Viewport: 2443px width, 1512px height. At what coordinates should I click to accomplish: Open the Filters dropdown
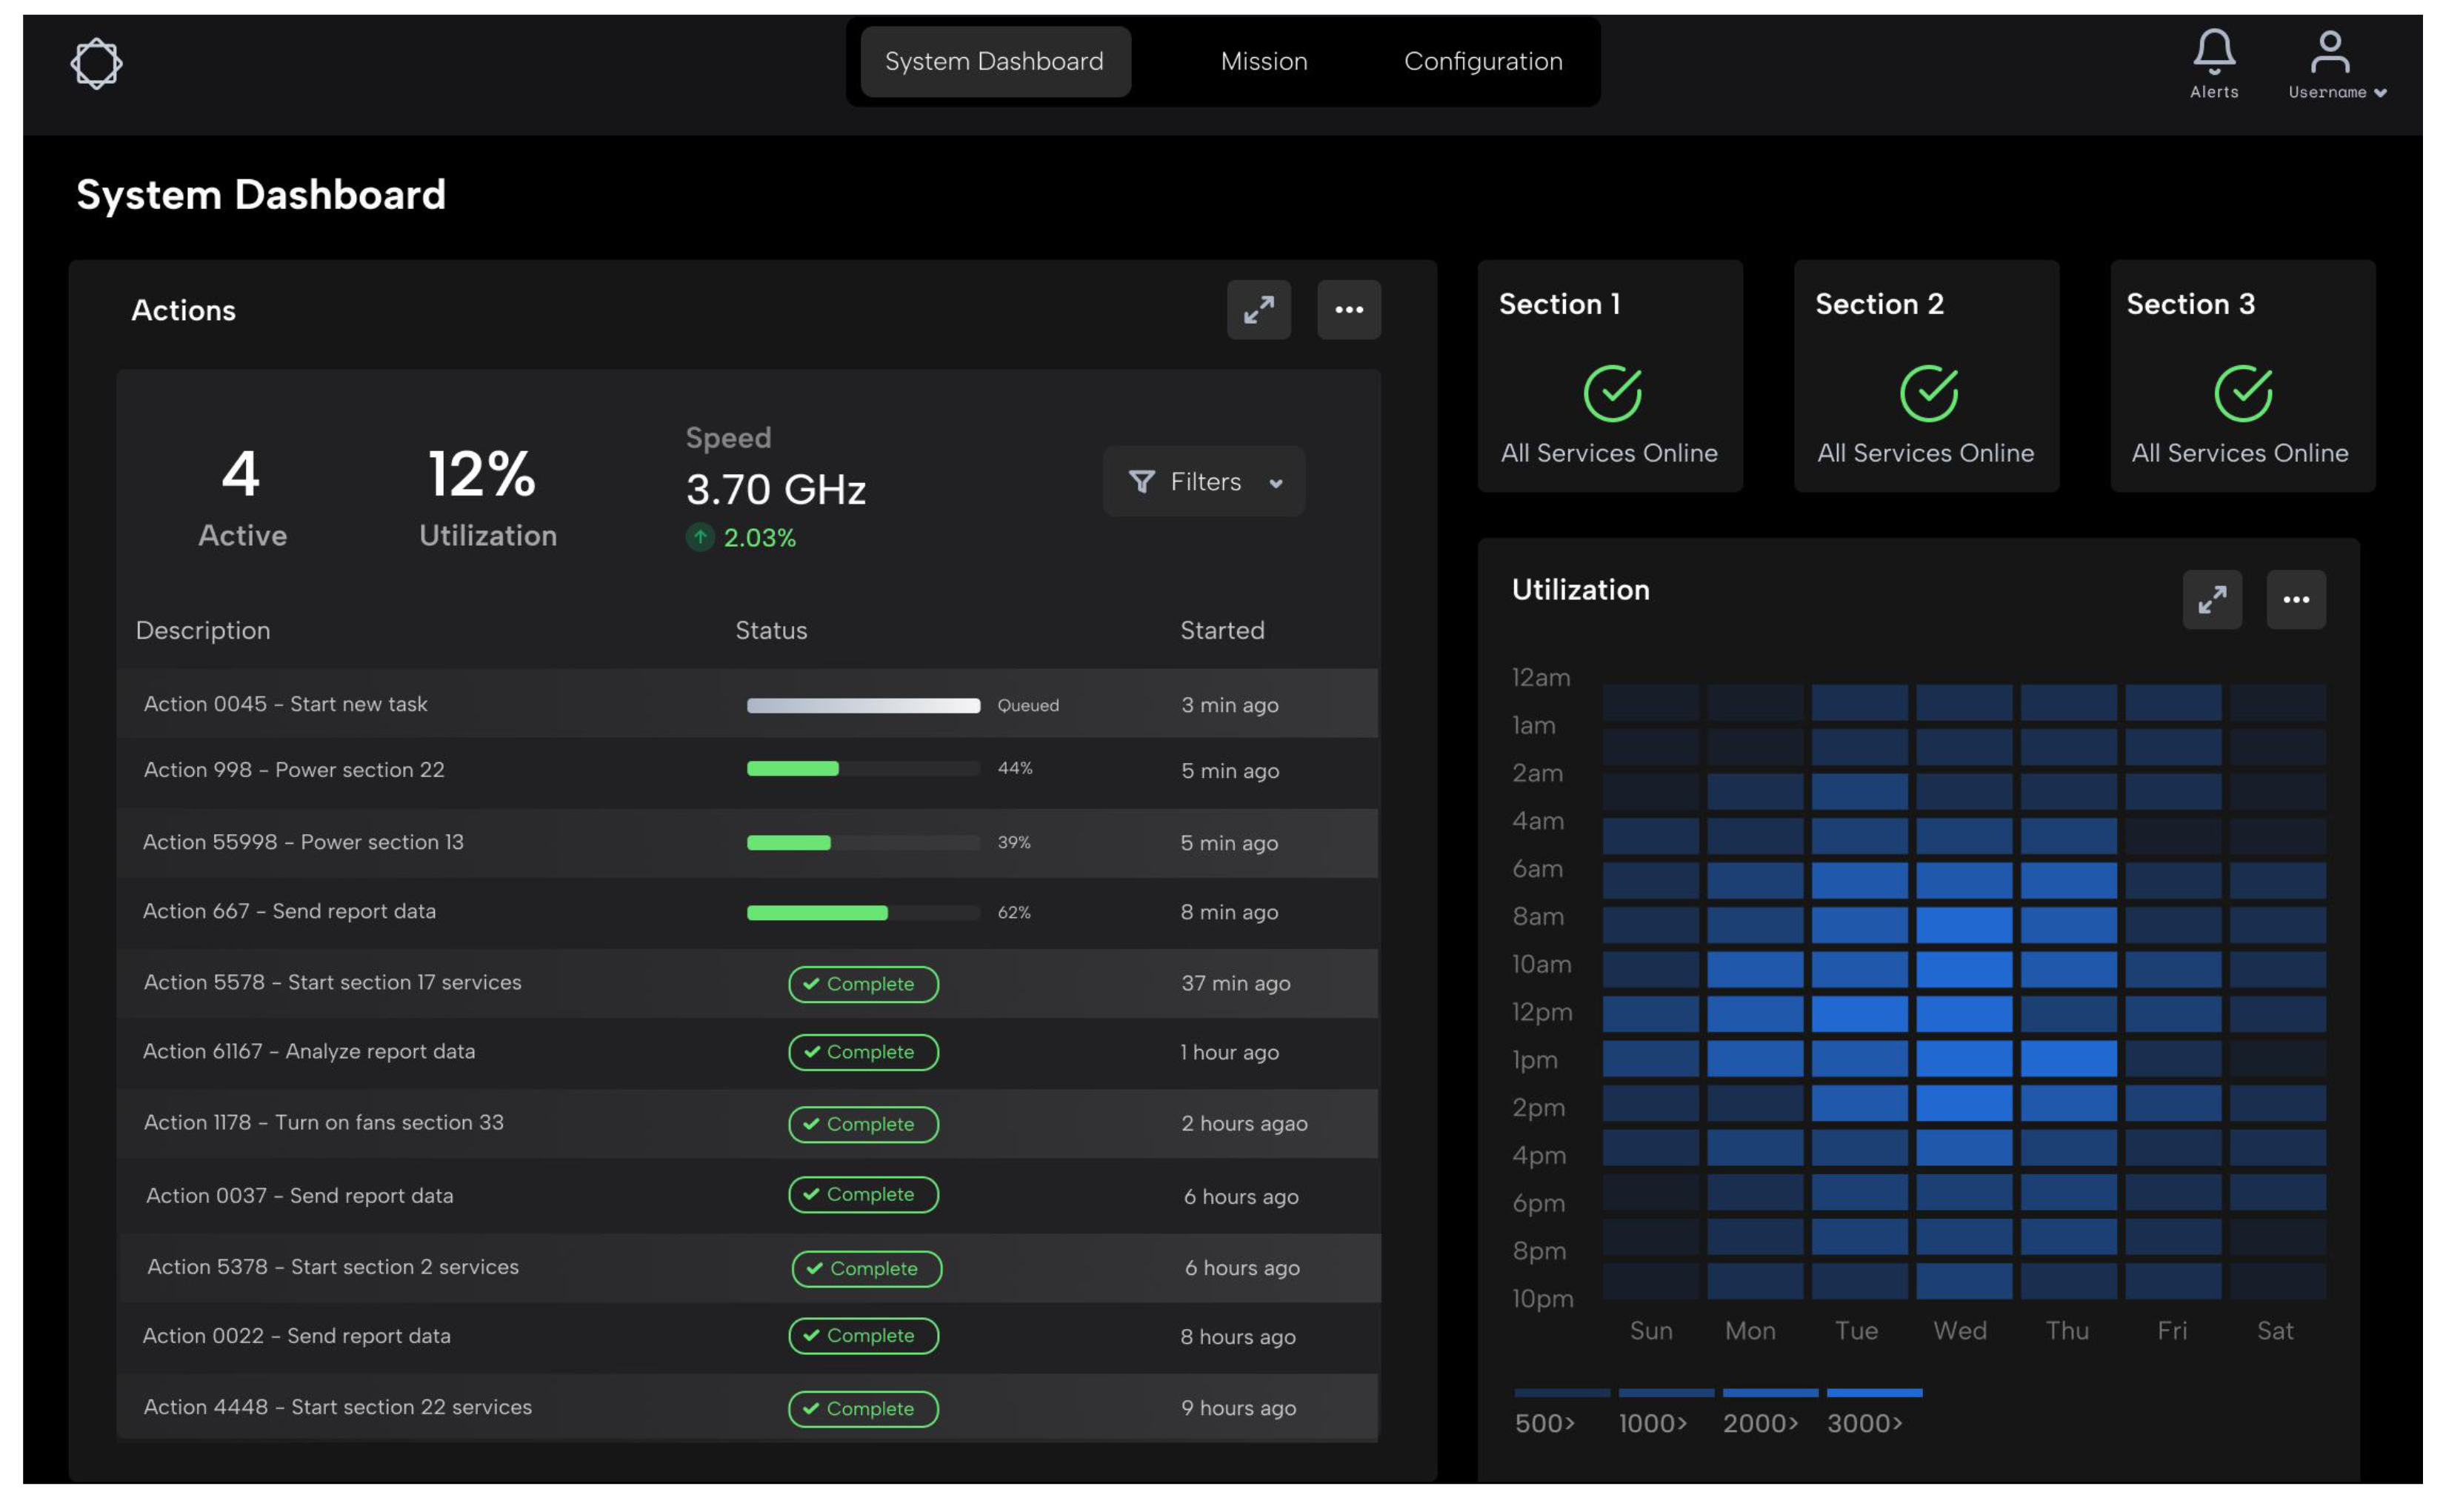pos(1204,482)
